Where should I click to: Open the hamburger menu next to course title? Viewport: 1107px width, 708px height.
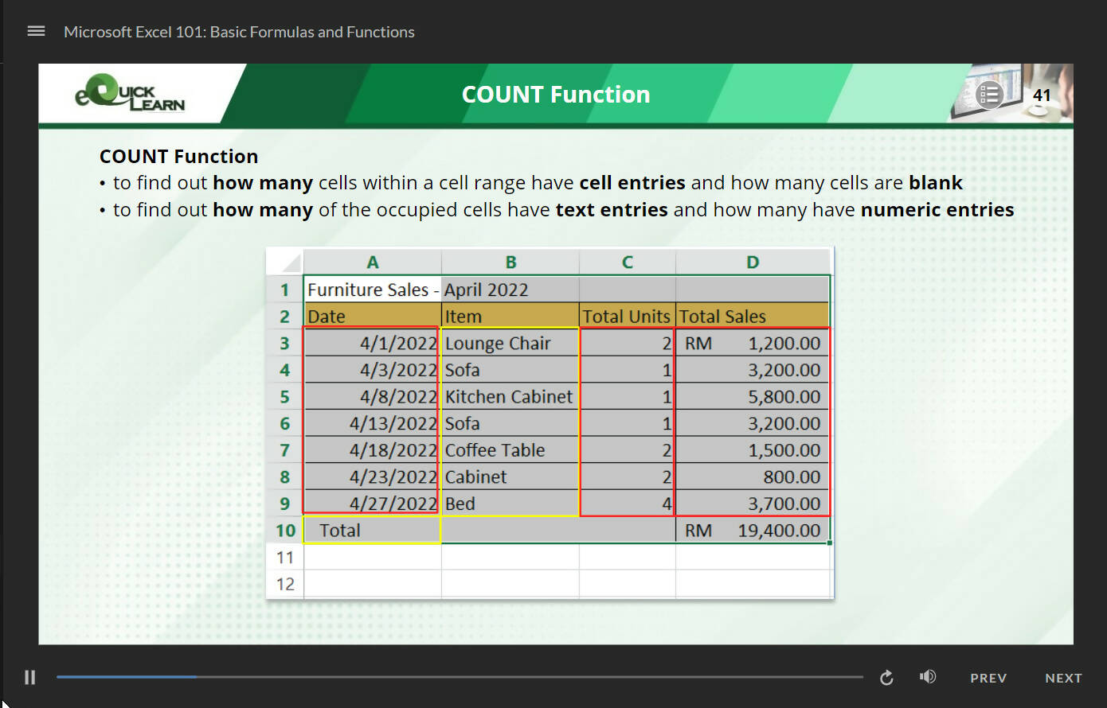(36, 32)
